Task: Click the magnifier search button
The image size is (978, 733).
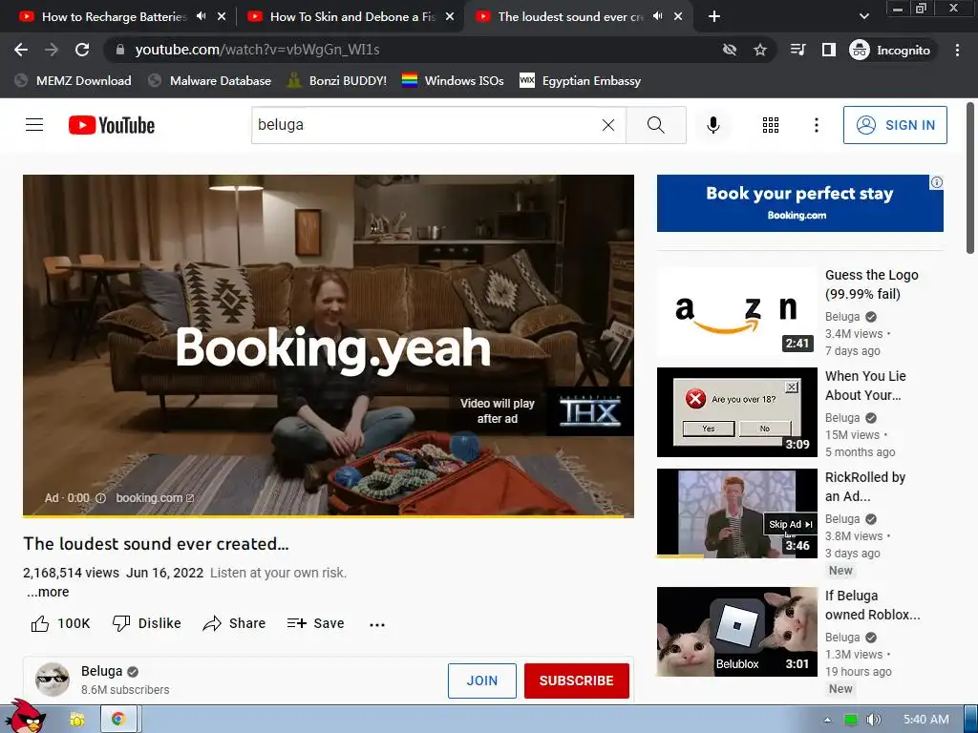Action: (x=655, y=125)
